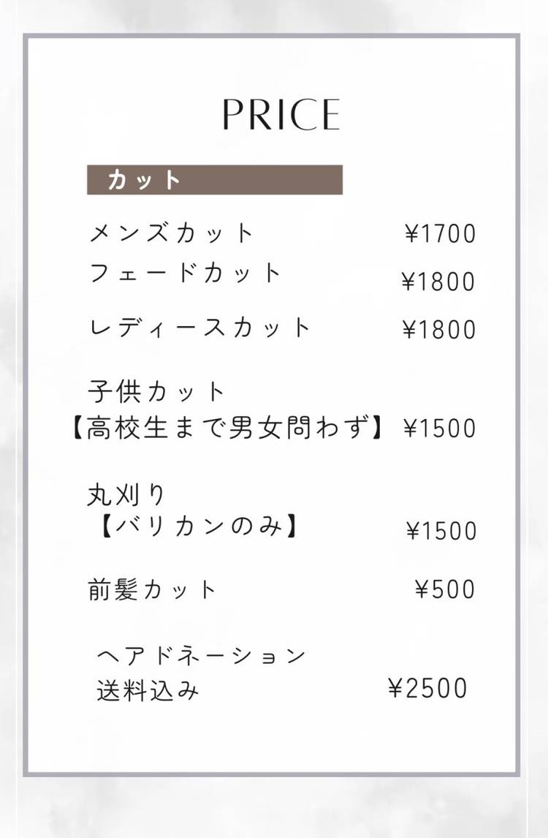Image resolution: width=548 pixels, height=838 pixels.
Task: Click the ¥1500 price for 丸刈り
Action: [441, 532]
